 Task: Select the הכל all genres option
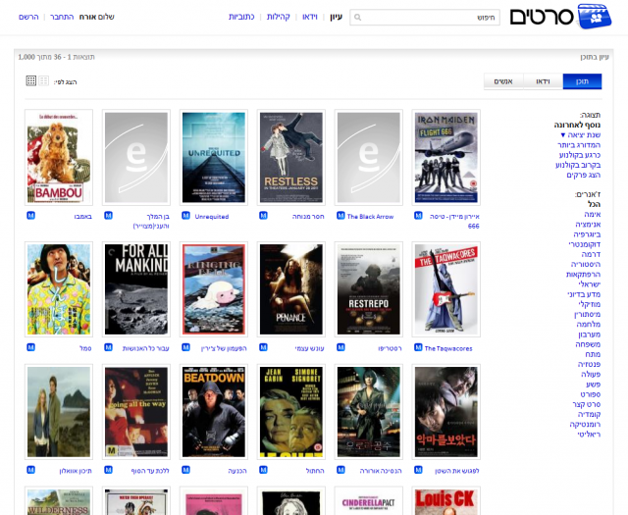[594, 204]
